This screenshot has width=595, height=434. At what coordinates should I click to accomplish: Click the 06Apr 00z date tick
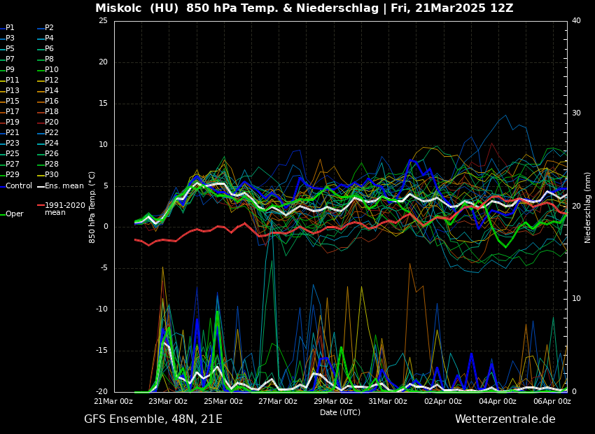point(552,401)
